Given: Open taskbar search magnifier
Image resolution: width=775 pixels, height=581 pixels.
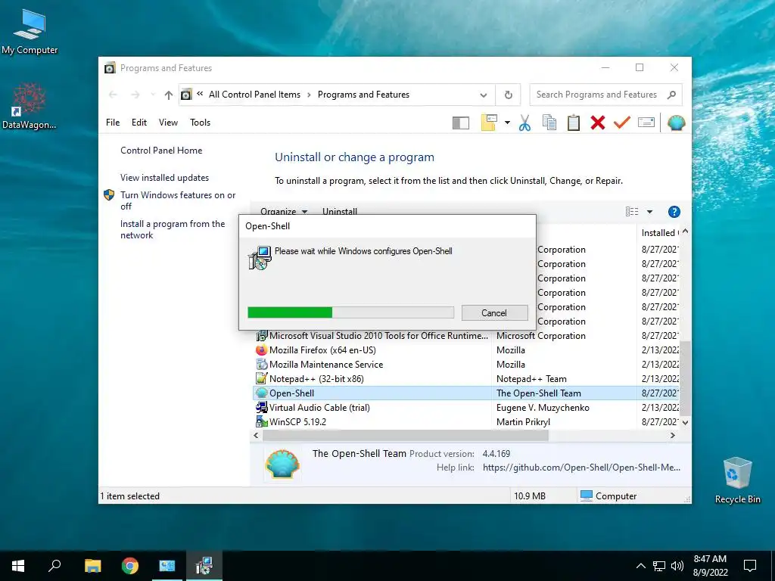Looking at the screenshot, I should coord(54,566).
